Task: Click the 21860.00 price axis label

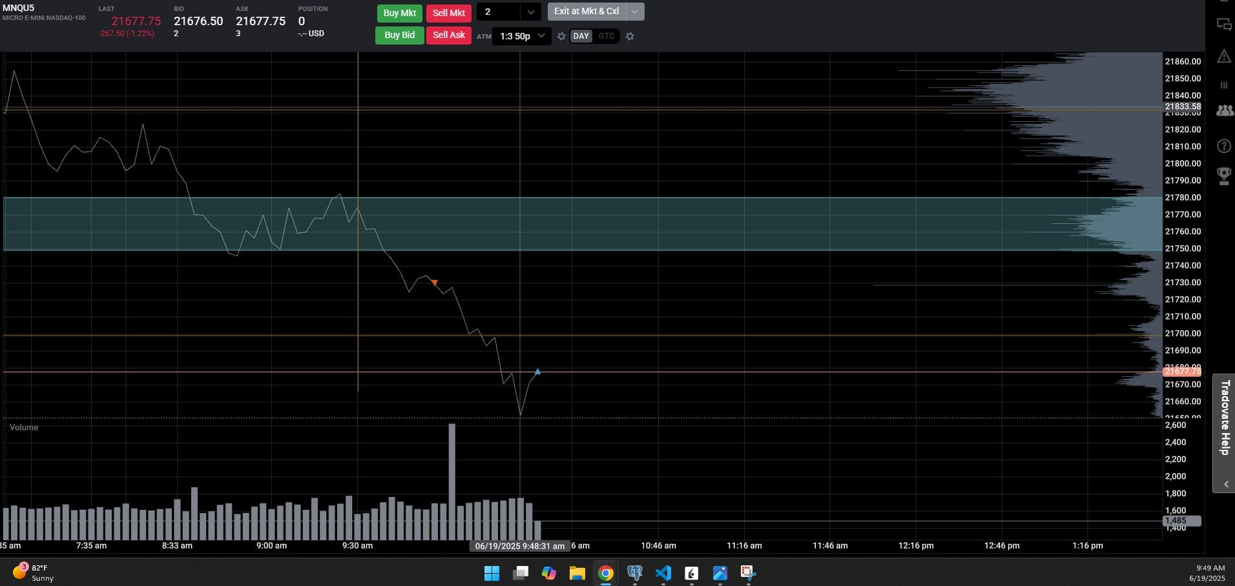Action: pyautogui.click(x=1183, y=61)
